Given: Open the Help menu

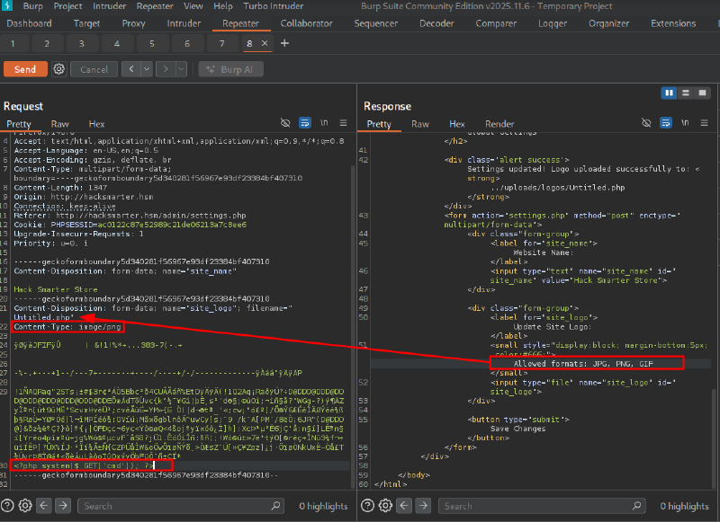Looking at the screenshot, I should 223,6.
